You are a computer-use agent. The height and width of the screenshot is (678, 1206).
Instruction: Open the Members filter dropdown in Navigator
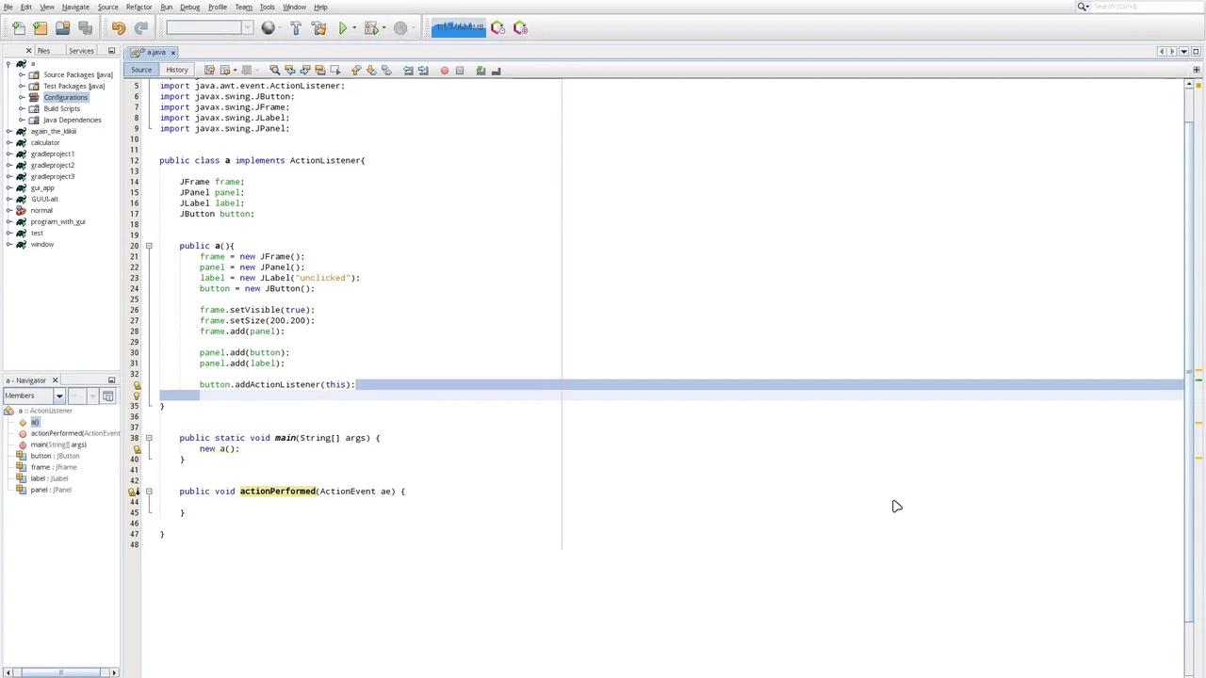pyautogui.click(x=59, y=395)
